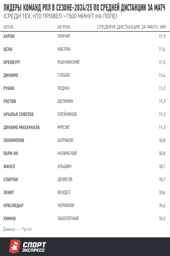170x256 pixels.
Task: Click player name ЧЕРНИКОВ
Action: (x=66, y=205)
